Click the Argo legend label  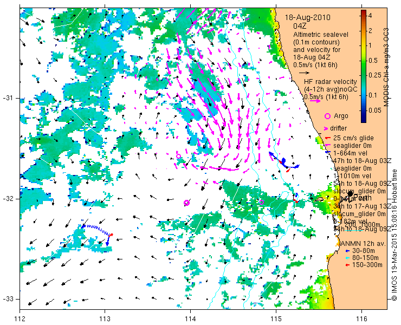tap(341, 116)
